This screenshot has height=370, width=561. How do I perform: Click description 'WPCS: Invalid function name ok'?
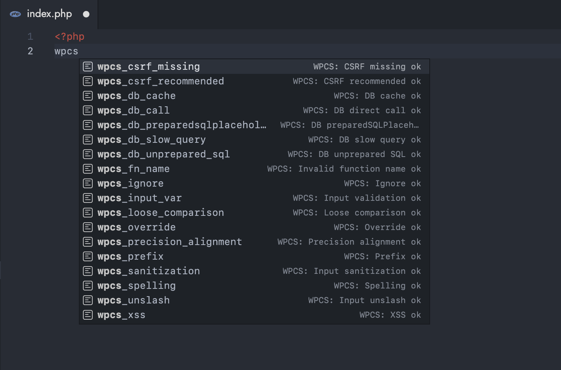click(344, 169)
